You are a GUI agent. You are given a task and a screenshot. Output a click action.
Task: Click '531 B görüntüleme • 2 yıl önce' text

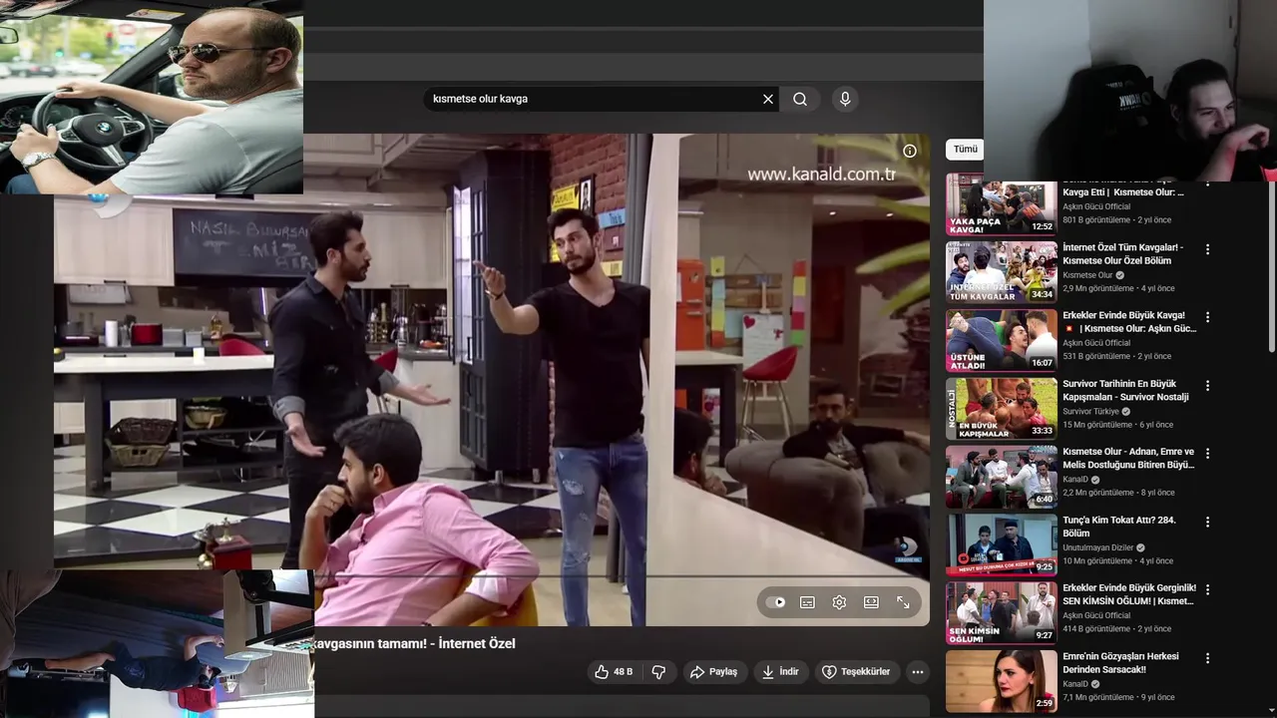(x=1117, y=356)
